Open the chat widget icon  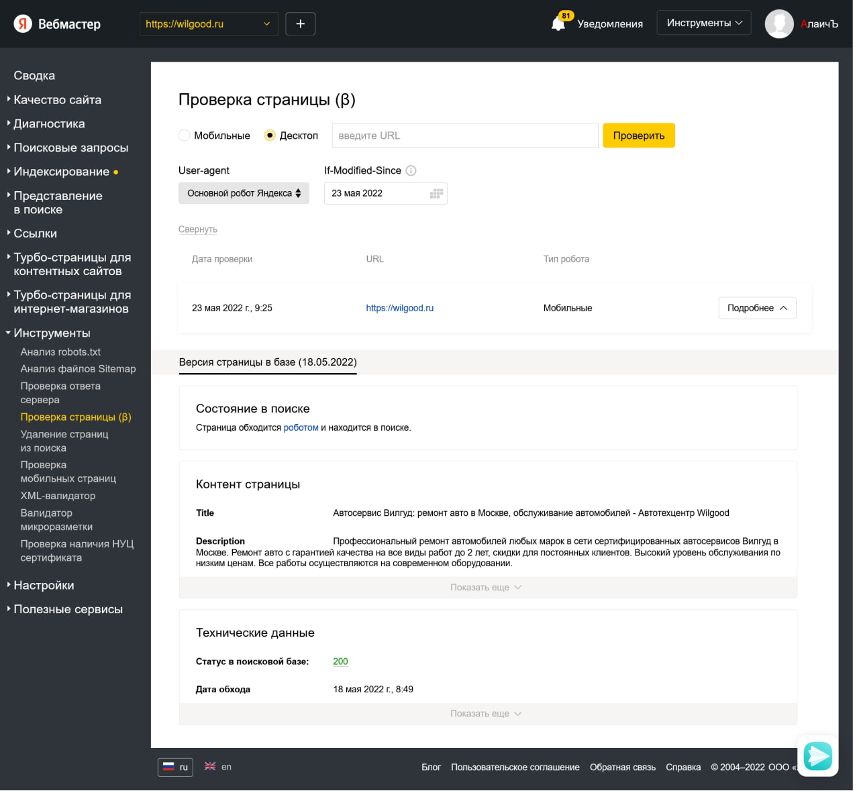(x=817, y=756)
